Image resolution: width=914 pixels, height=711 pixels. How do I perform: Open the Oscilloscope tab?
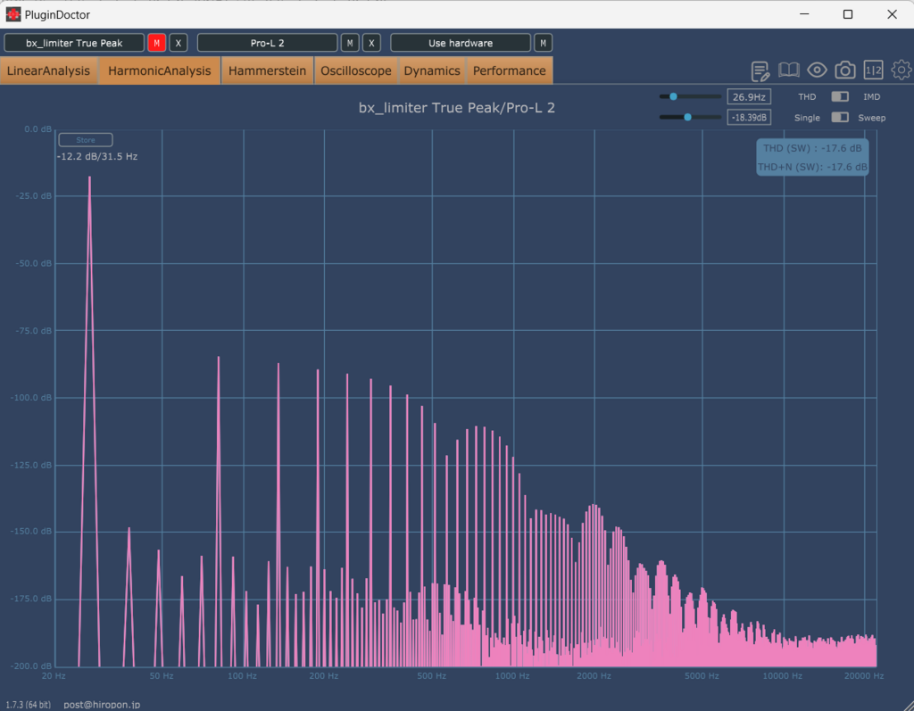point(356,70)
